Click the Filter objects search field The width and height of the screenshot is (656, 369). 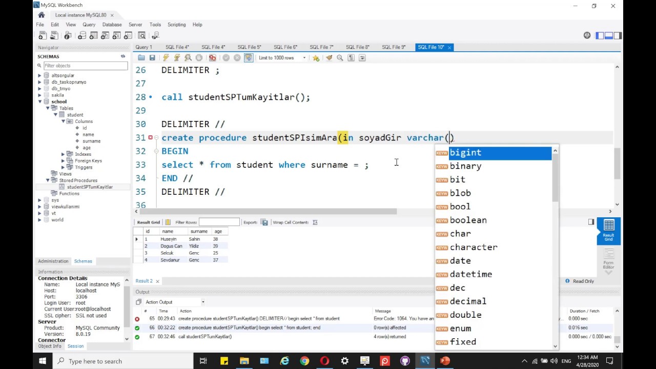pos(85,66)
